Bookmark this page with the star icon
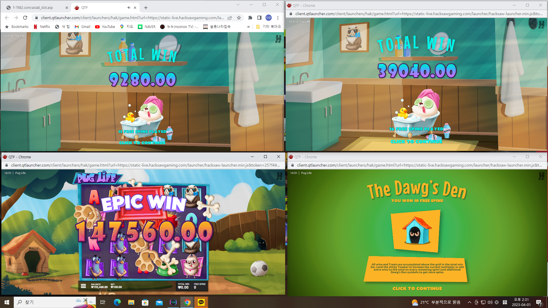548x308 pixels. click(239, 18)
